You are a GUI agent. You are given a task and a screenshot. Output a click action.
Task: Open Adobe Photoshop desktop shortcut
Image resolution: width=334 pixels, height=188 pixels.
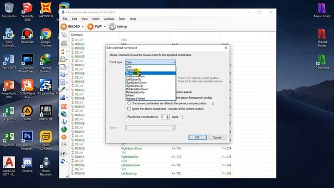pyautogui.click(x=27, y=140)
